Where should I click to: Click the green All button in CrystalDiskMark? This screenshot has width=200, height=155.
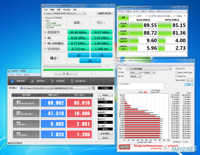point(123,17)
